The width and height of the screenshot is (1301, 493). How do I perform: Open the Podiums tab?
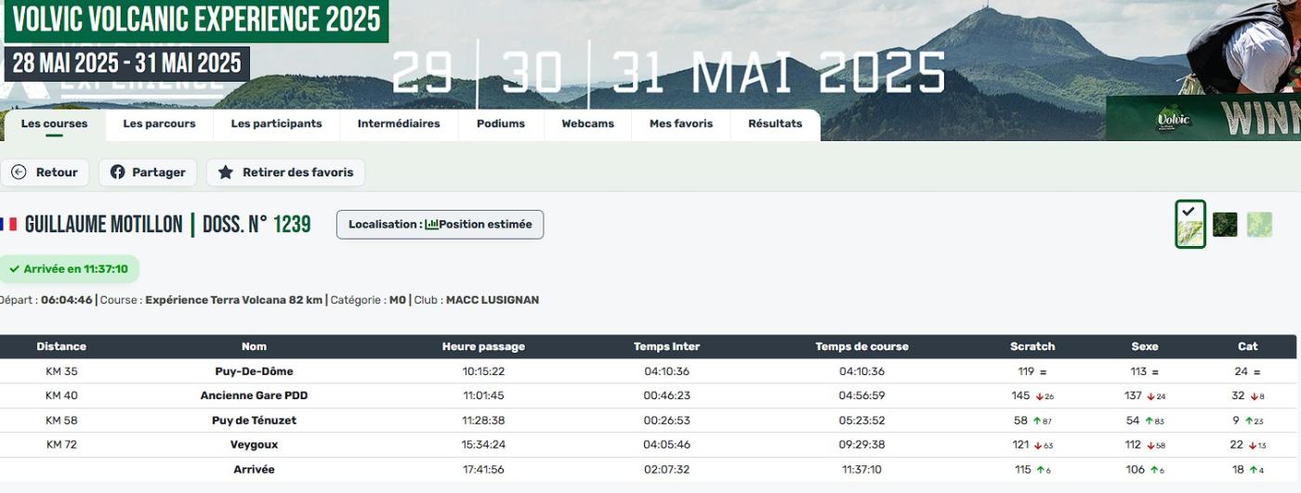pos(500,124)
